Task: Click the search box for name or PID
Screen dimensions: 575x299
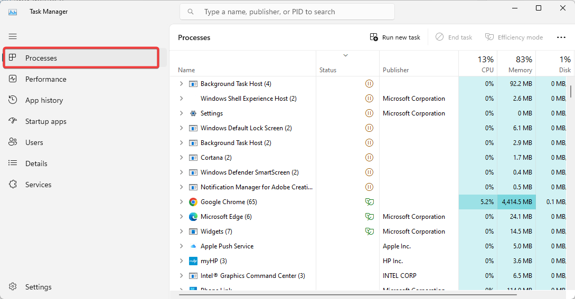Action: point(287,12)
